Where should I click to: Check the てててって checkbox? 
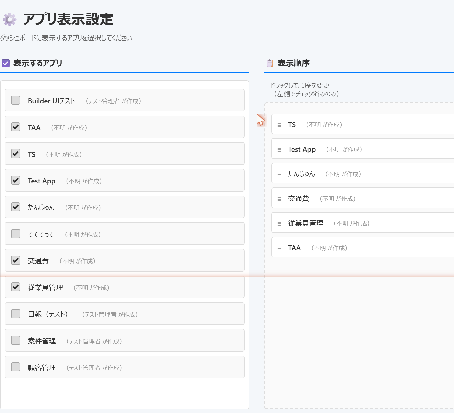click(16, 234)
